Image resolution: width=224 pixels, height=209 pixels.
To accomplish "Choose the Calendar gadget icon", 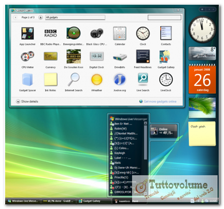I will coord(119,33).
